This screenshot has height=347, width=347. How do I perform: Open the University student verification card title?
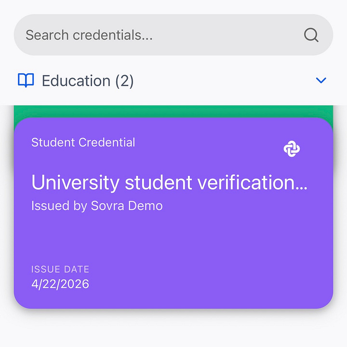click(x=169, y=182)
